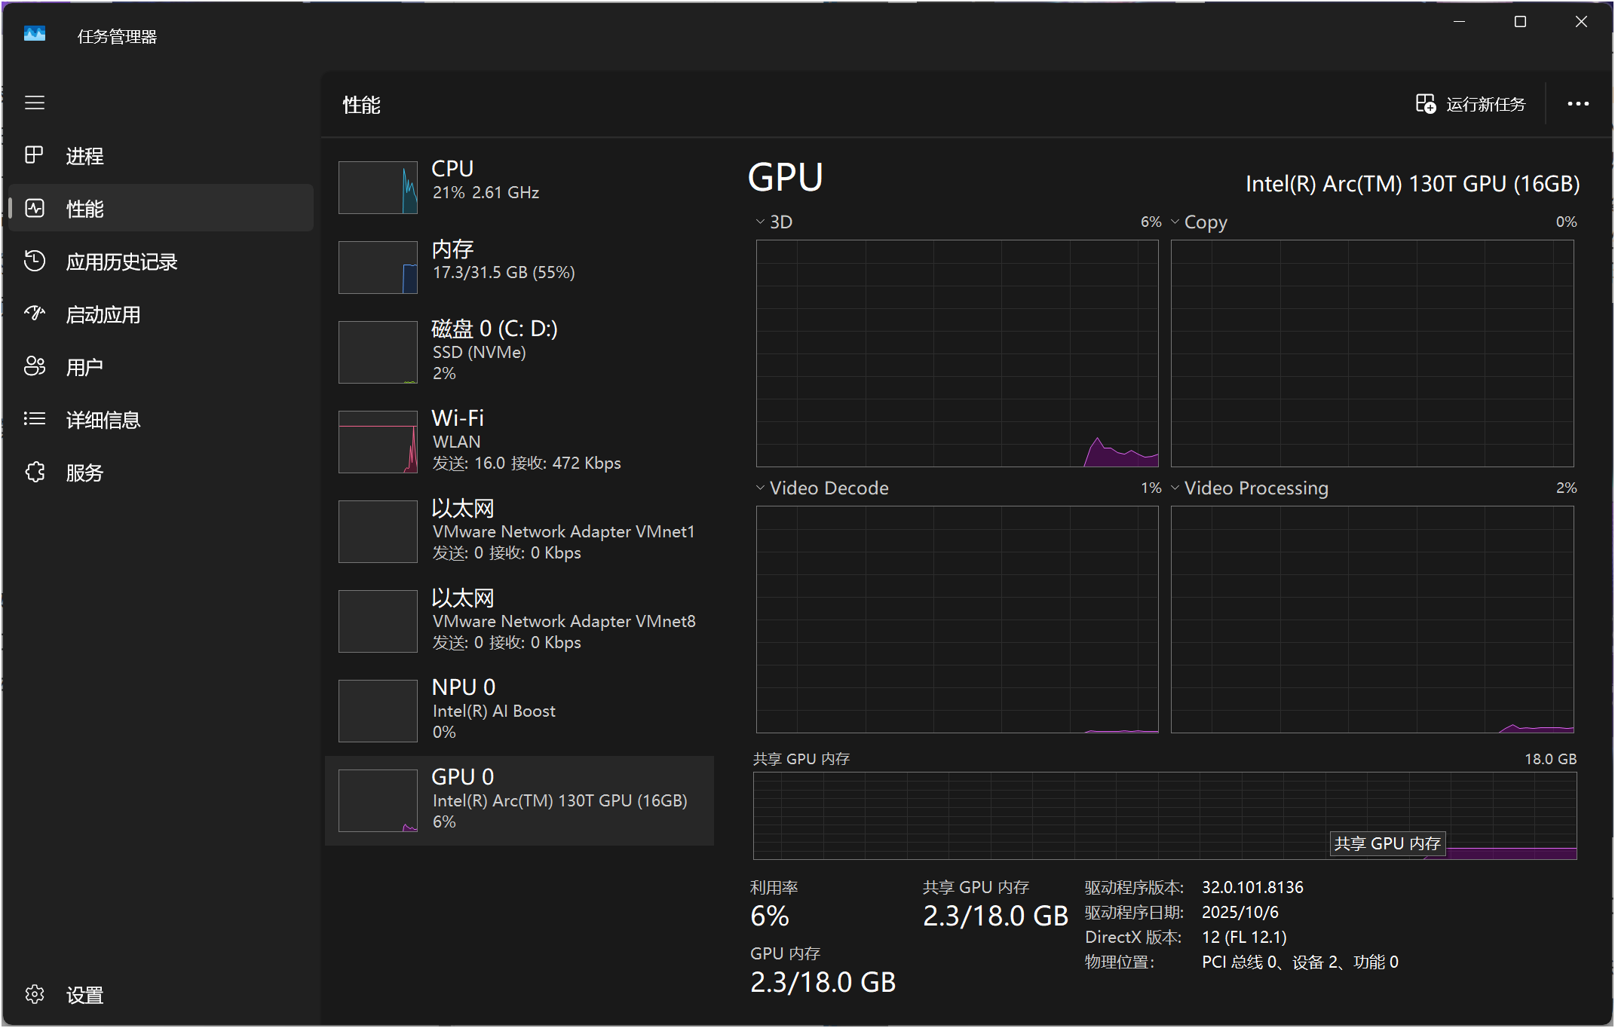This screenshot has width=1615, height=1028.
Task: Click the 应用历史记录 history icon
Action: [x=35, y=261]
